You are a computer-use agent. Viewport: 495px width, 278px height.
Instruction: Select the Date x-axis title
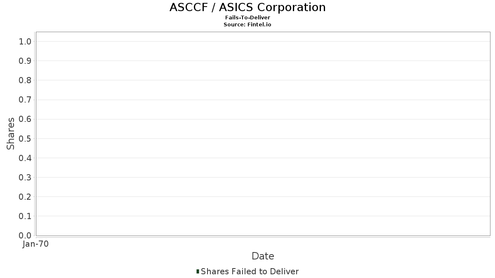pyautogui.click(x=263, y=256)
